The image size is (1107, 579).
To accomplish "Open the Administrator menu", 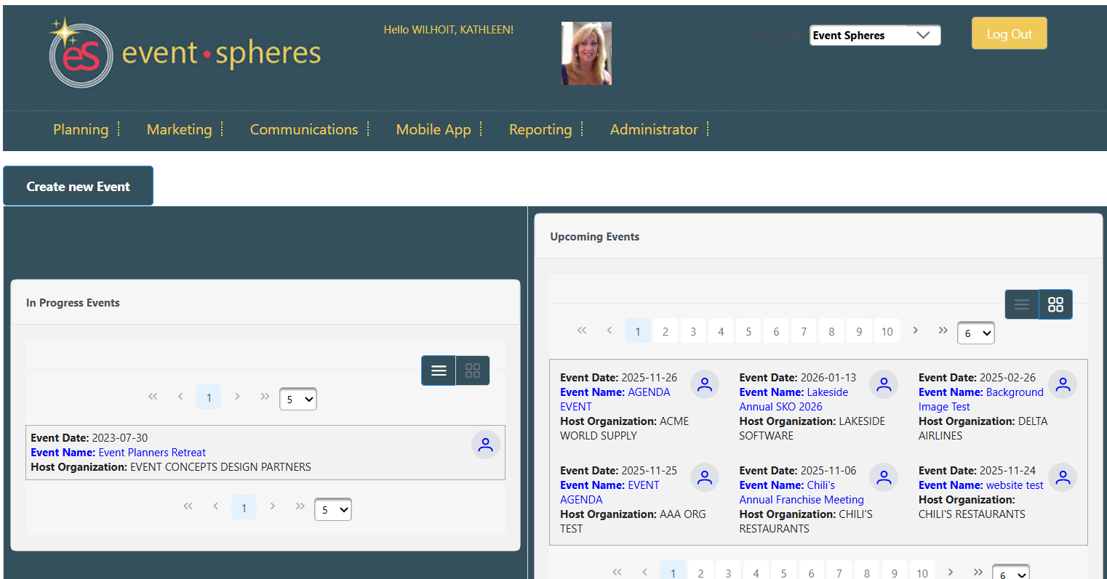I will (653, 129).
